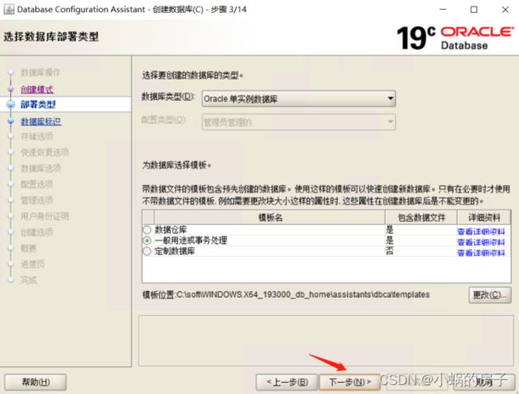Go back with the 上一步(B) button
The height and width of the screenshot is (394, 519).
(x=287, y=382)
